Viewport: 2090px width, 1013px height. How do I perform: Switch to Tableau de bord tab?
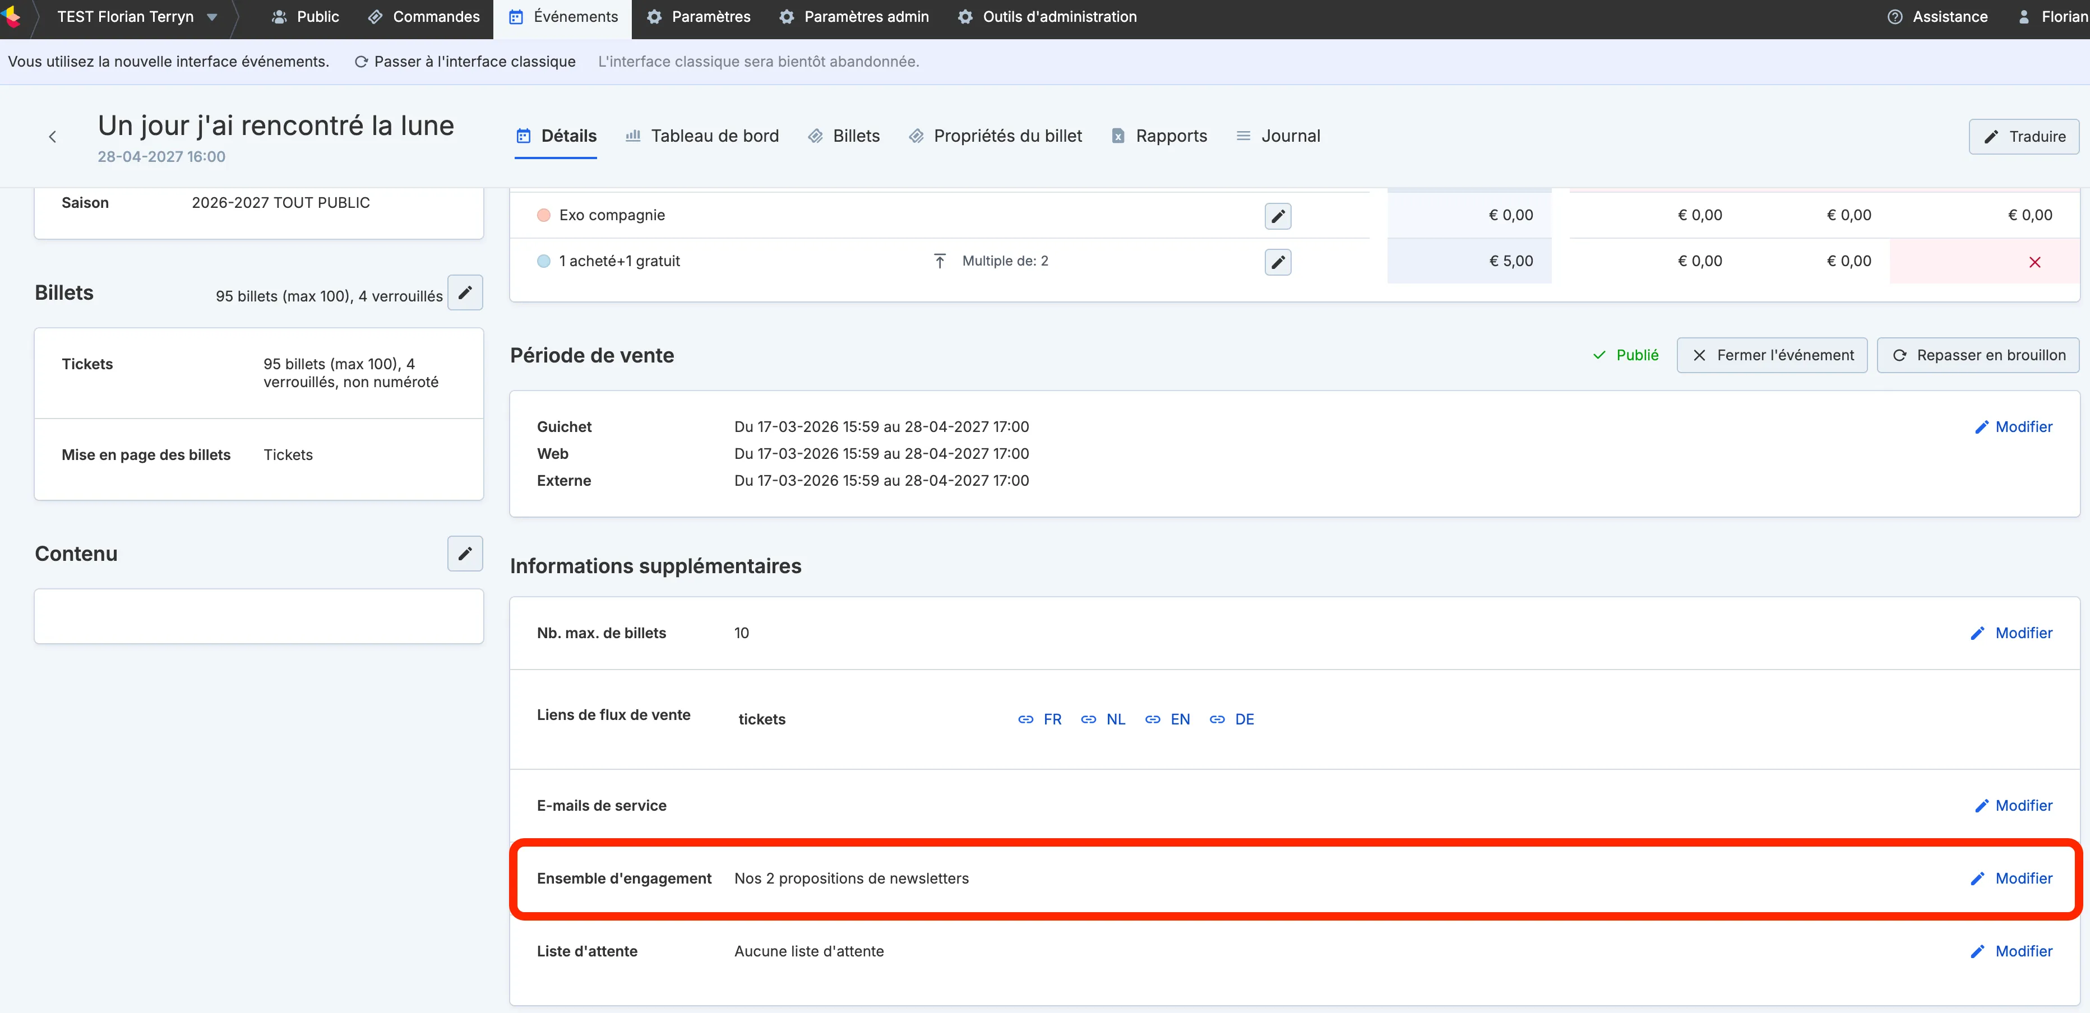point(702,136)
